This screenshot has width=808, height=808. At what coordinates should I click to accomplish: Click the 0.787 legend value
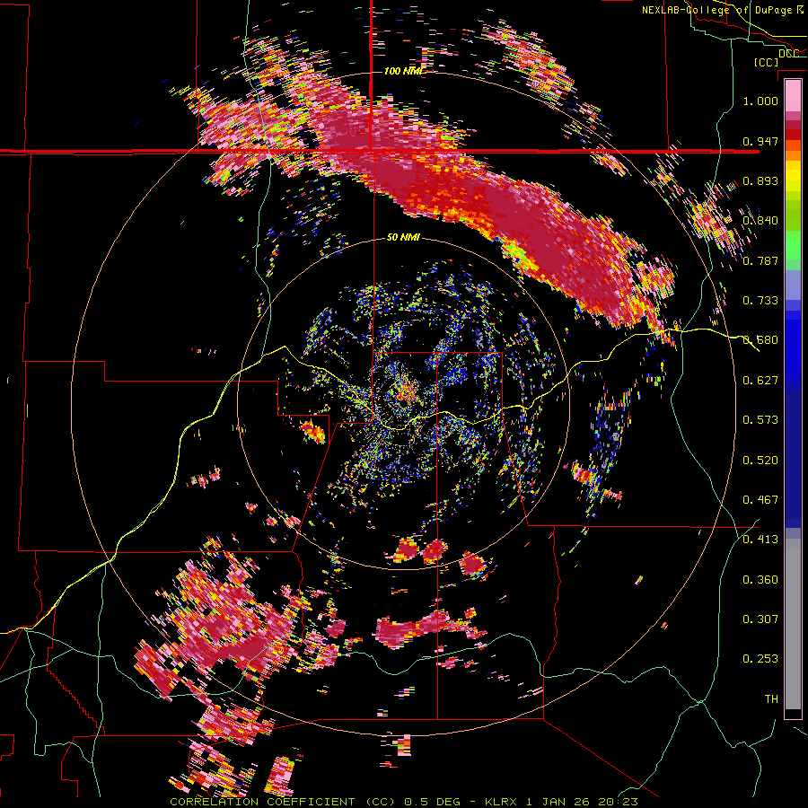[760, 260]
